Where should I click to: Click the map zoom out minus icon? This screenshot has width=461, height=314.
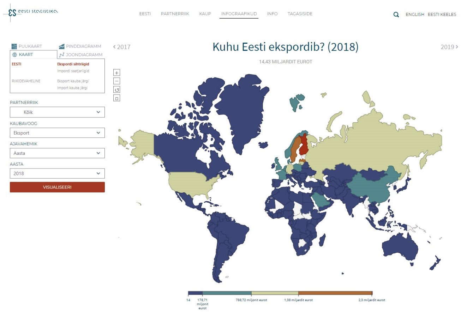pyautogui.click(x=117, y=81)
